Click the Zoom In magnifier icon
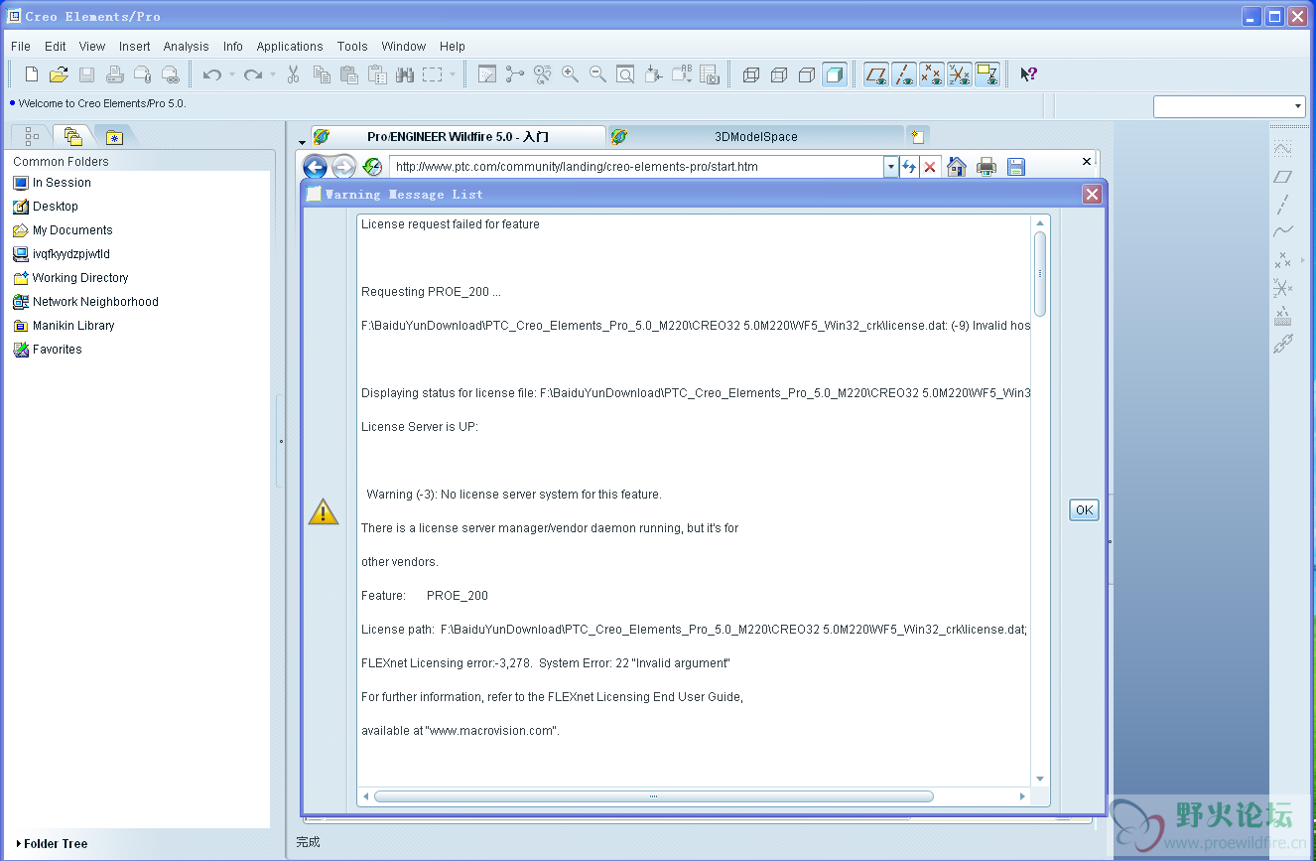Screen dimensions: 1316x861 pos(570,74)
